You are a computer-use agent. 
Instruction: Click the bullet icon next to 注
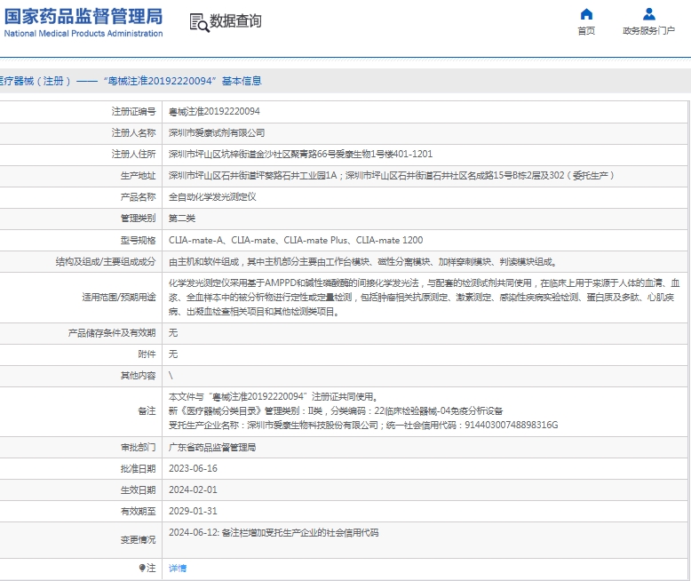142,568
